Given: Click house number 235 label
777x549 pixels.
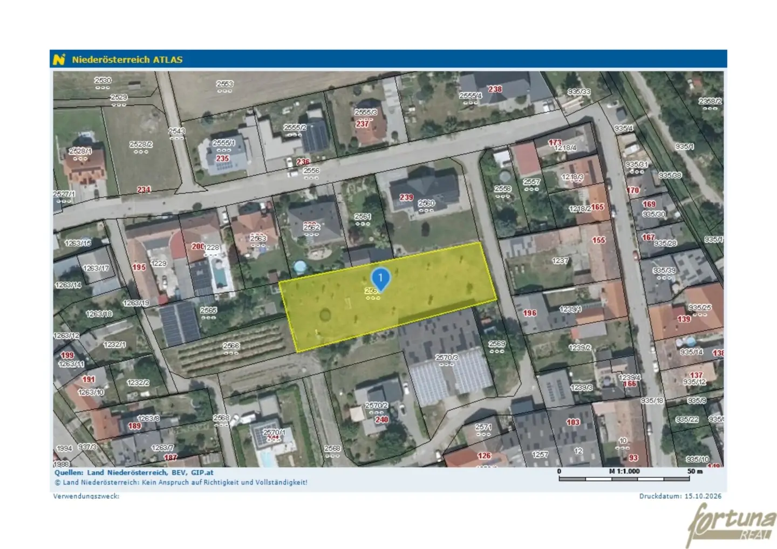Looking at the screenshot, I should tap(222, 159).
